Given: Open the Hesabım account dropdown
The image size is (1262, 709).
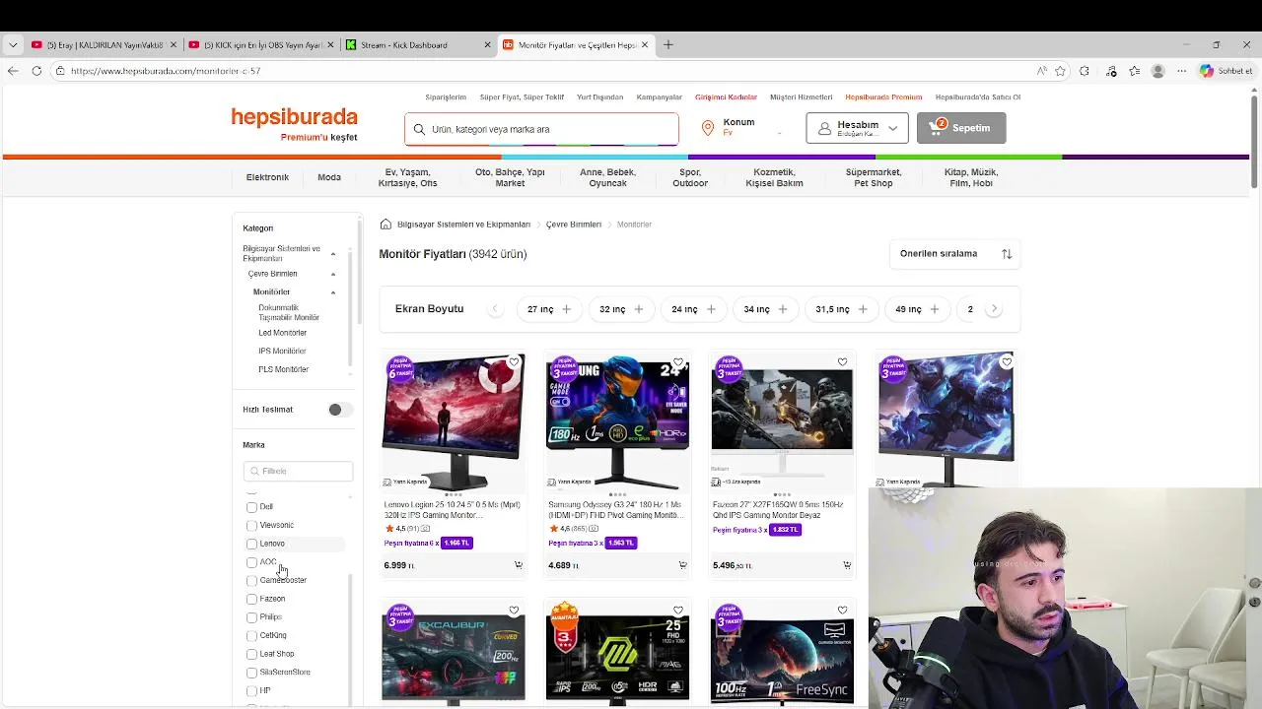Looking at the screenshot, I should tap(857, 128).
